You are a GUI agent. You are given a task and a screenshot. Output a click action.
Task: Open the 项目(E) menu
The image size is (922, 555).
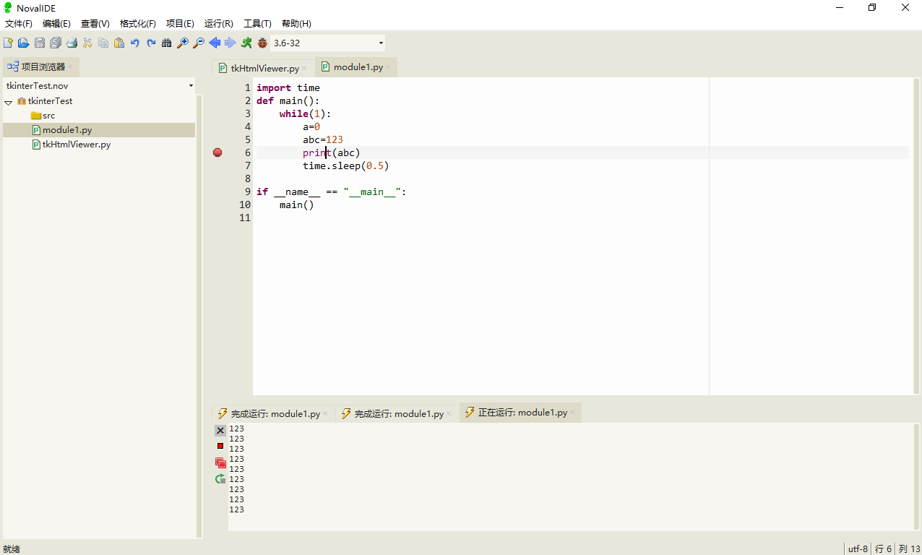[180, 24]
